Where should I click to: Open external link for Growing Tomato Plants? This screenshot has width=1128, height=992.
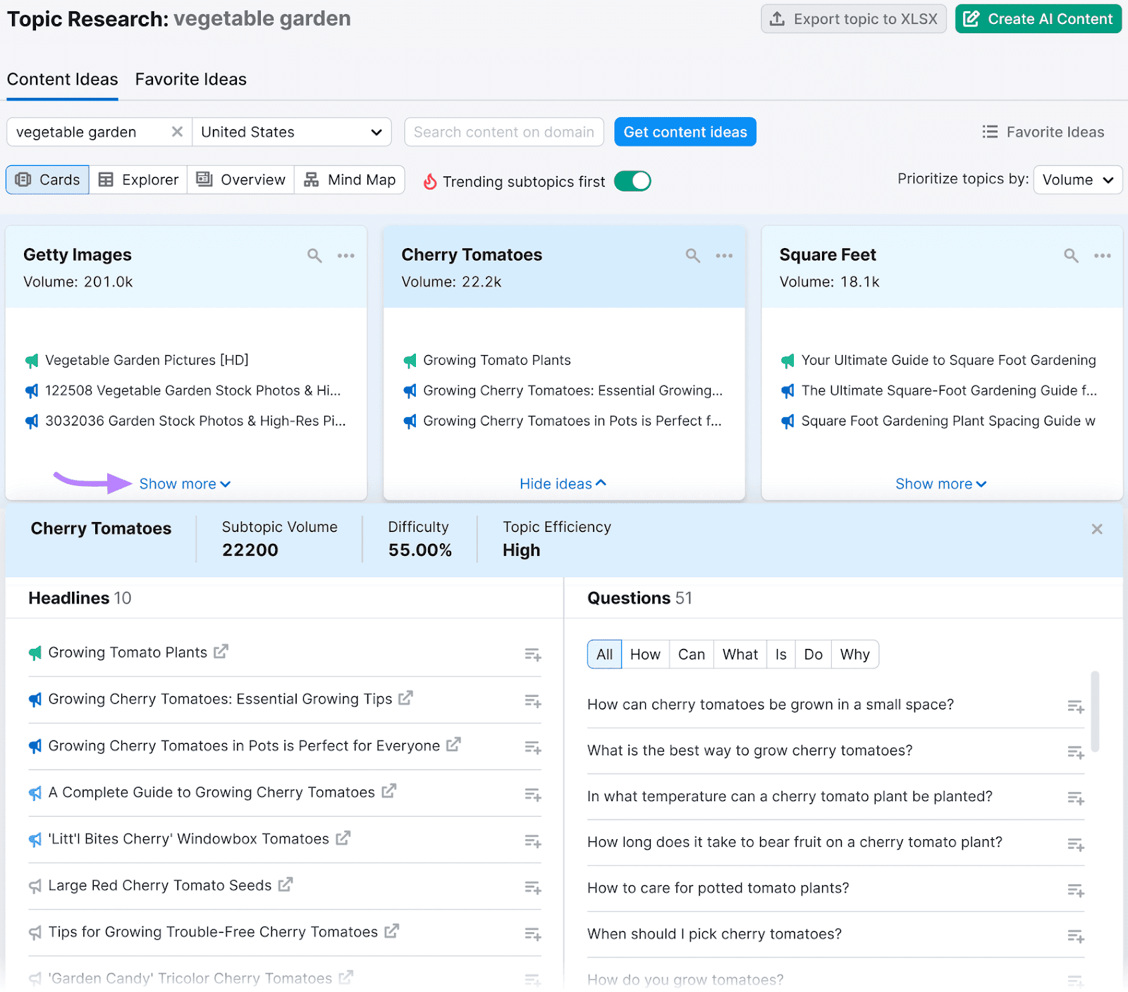point(221,652)
